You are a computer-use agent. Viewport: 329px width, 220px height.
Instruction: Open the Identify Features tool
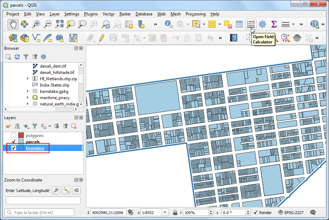coord(169,24)
